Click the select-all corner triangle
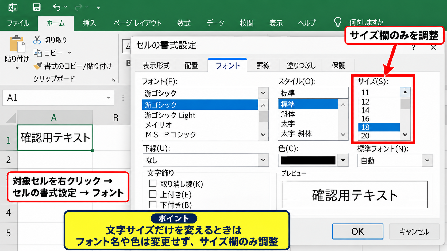This screenshot has width=447, height=251. click(x=11, y=118)
